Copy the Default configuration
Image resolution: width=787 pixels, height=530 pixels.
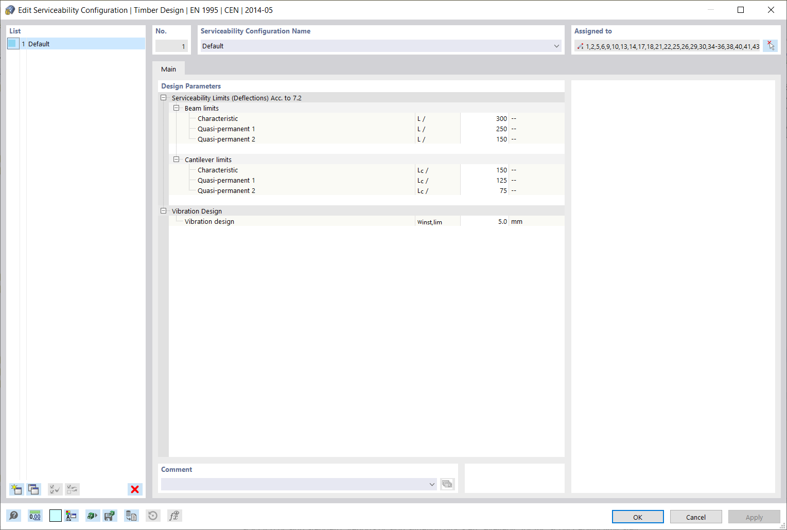click(x=33, y=489)
